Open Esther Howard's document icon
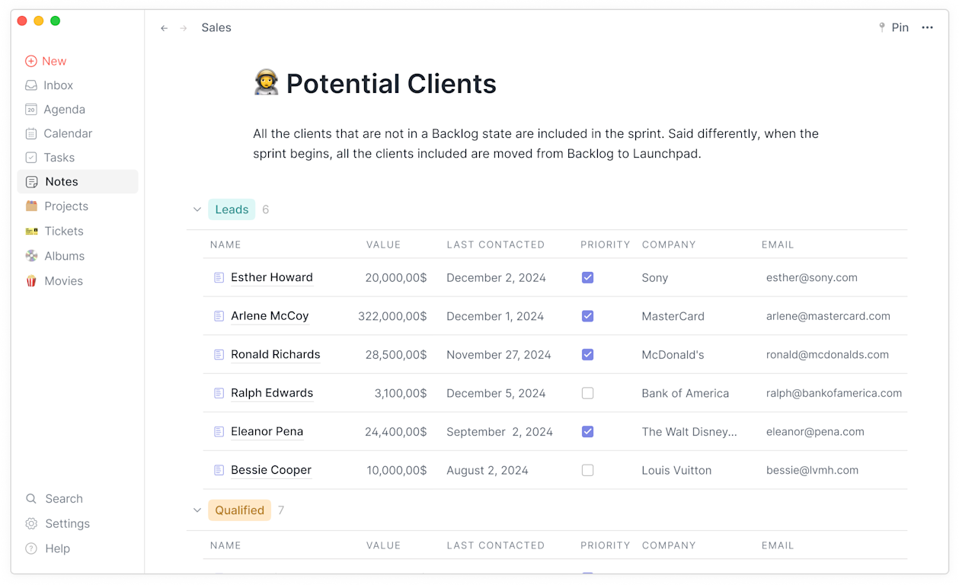This screenshot has width=959, height=585. pos(219,277)
